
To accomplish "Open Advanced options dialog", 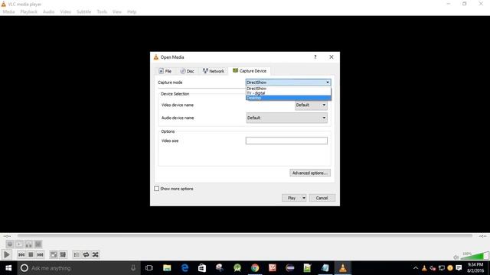I will (309, 173).
